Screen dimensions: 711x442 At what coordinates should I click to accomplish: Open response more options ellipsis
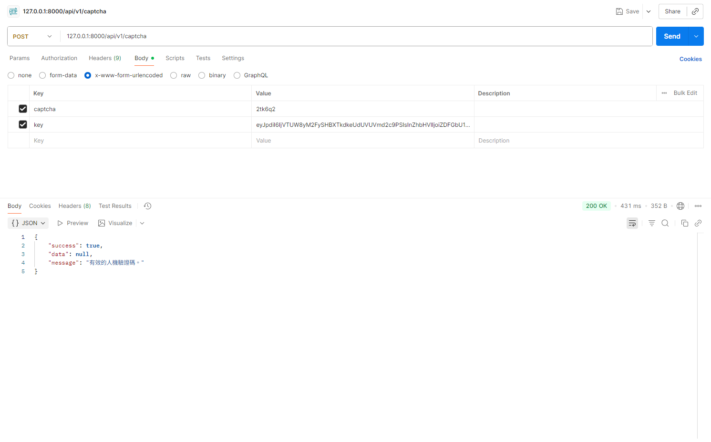[698, 206]
